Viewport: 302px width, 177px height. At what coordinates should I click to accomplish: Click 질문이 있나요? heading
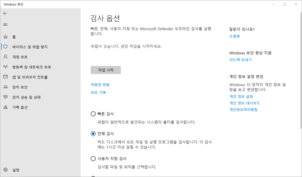coord(242,29)
